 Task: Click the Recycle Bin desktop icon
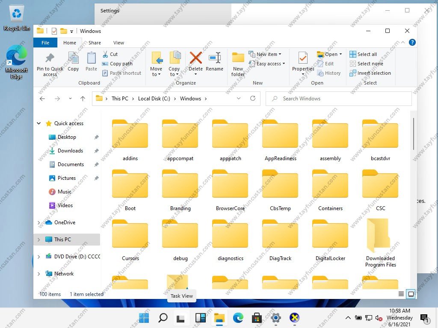pos(17,18)
